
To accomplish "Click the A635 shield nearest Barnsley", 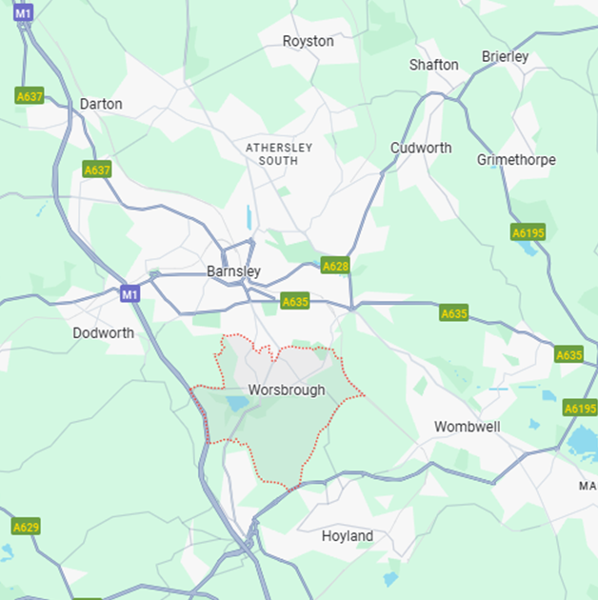I will 294,302.
